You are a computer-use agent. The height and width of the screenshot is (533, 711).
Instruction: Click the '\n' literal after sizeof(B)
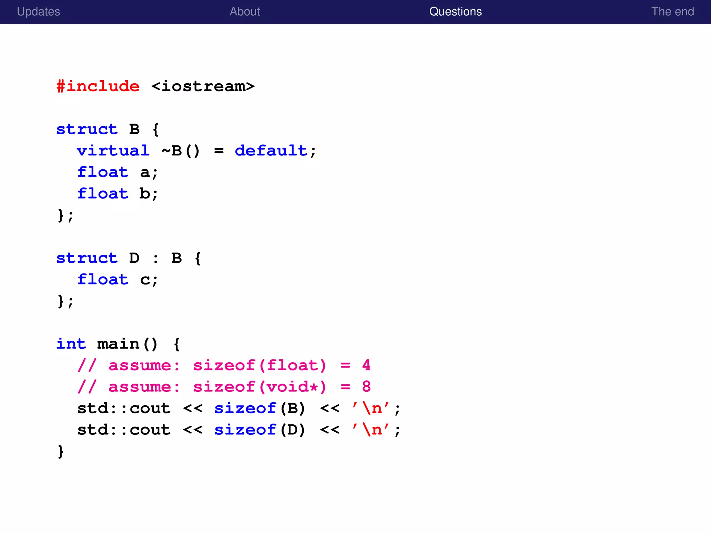(371, 408)
